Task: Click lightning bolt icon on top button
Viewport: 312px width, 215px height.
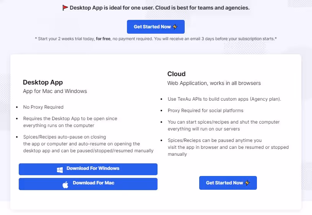Action: (175, 27)
